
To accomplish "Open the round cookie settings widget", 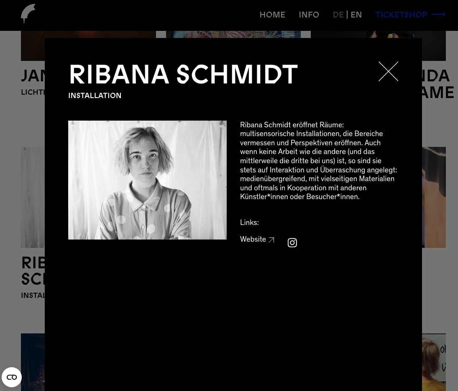I will [12, 377].
